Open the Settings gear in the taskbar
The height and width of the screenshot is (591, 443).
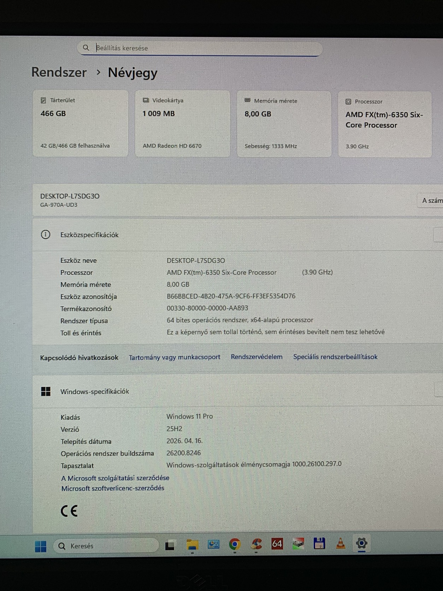(x=361, y=543)
